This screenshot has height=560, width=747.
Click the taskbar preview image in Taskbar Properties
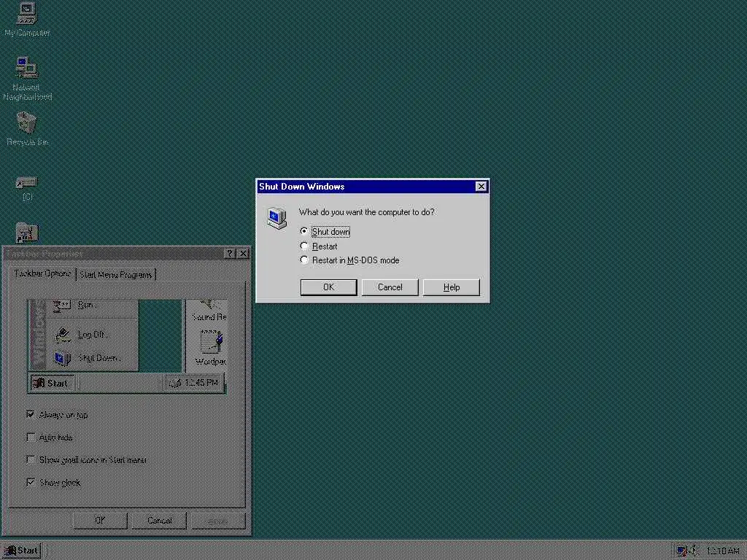[127, 346]
